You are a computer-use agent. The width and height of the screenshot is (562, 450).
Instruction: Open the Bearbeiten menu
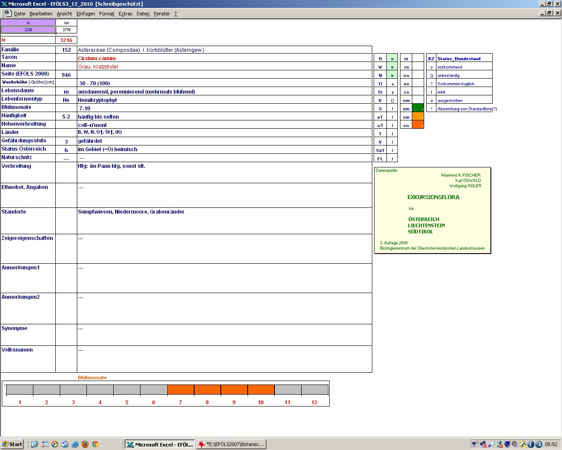coord(41,14)
